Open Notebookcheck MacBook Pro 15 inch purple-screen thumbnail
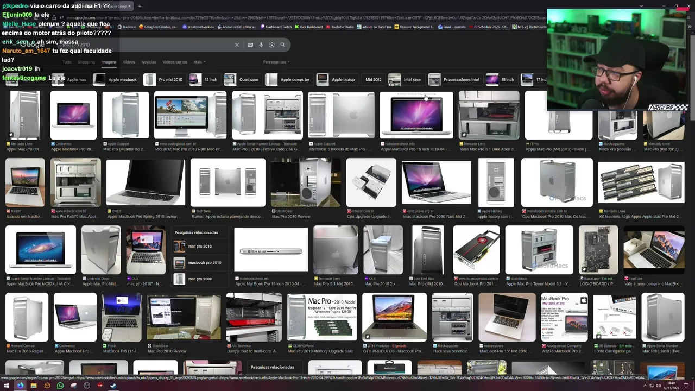 (x=416, y=115)
